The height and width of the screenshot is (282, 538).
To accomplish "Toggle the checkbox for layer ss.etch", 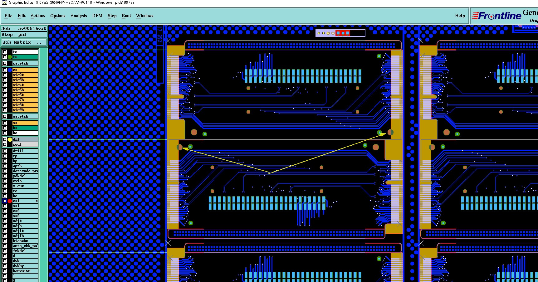I will (x=5, y=116).
